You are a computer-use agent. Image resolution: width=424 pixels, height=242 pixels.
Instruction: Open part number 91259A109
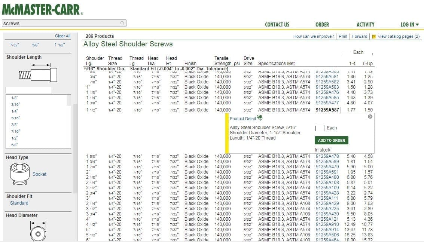point(327,188)
